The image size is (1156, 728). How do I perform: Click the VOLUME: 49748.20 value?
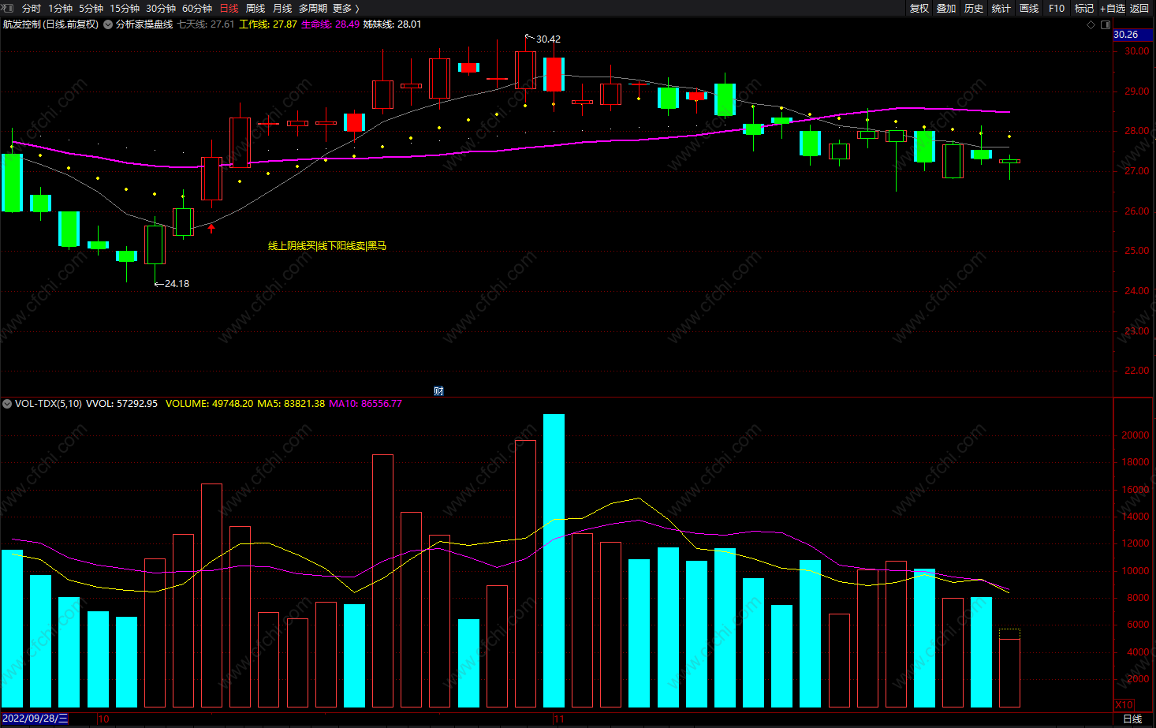click(210, 404)
